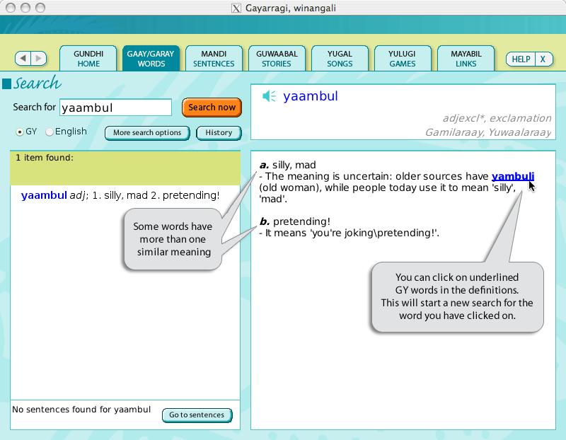
Task: Open the Mandi Sentences tab
Action: 214,59
